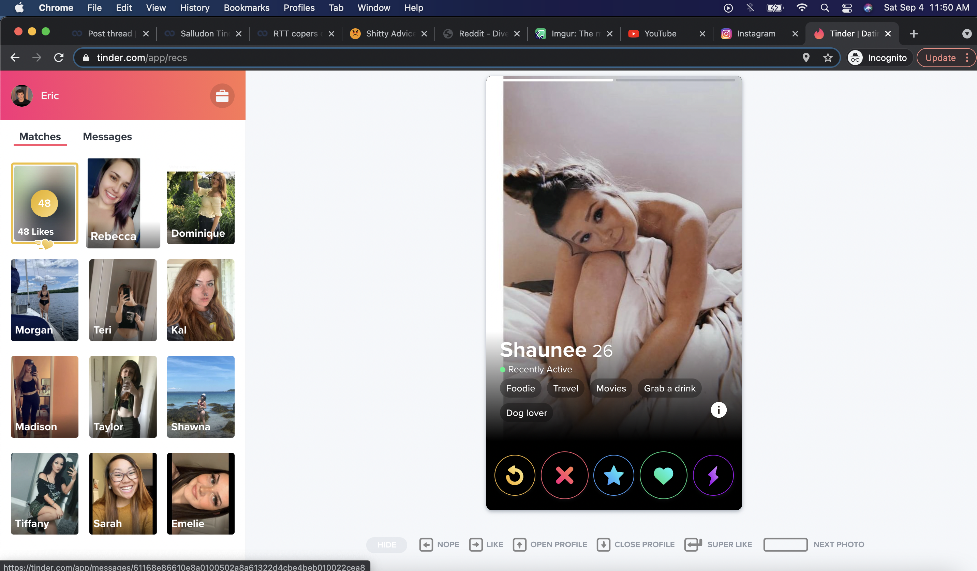Activate the purple Boost lightning button
Image resolution: width=977 pixels, height=571 pixels.
click(713, 475)
